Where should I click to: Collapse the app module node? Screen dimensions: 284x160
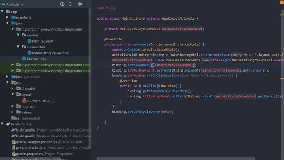click(x=2, y=12)
